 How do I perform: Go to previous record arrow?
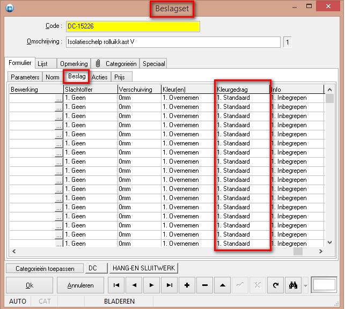tap(134, 285)
